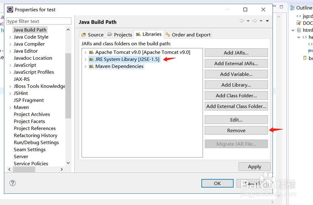The height and width of the screenshot is (205, 313).
Task: Expand the Java Code Style preferences node
Action: pos(10,37)
